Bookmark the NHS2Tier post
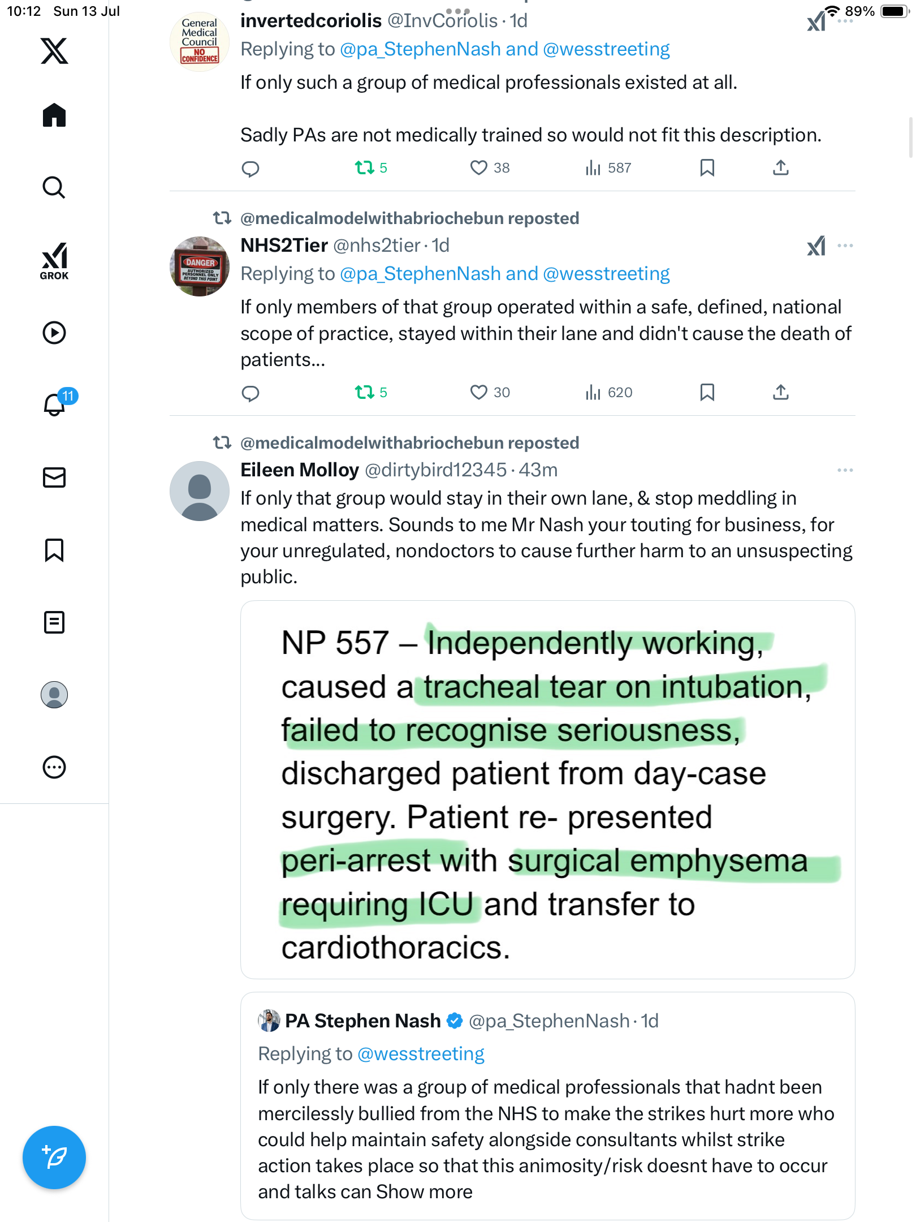 tap(707, 392)
